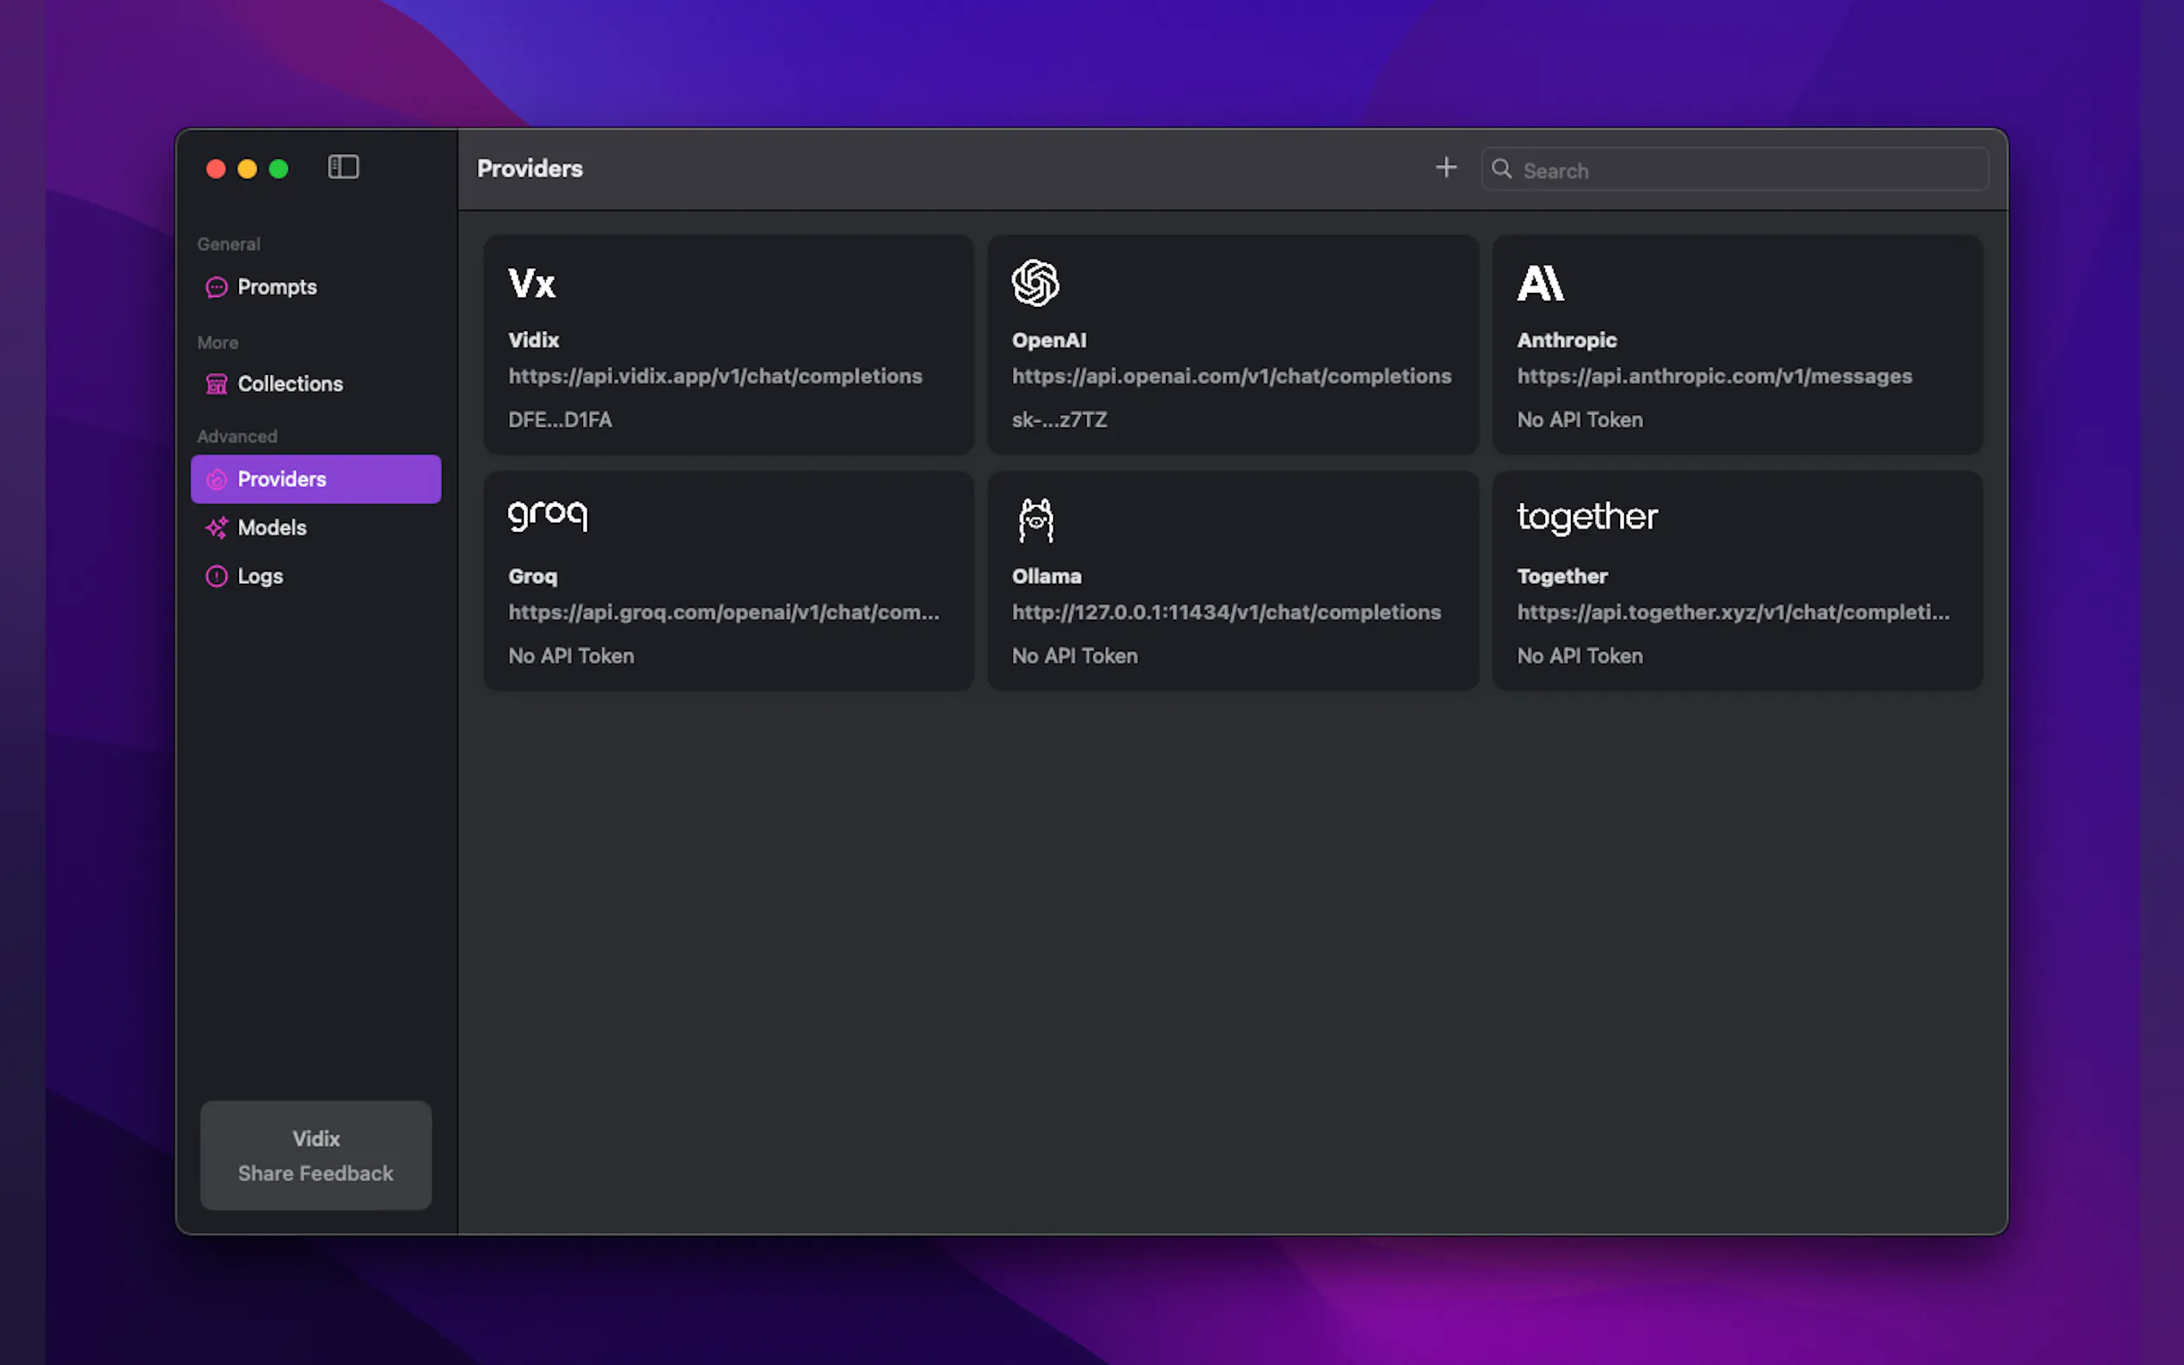Go to Models section

[x=271, y=527]
